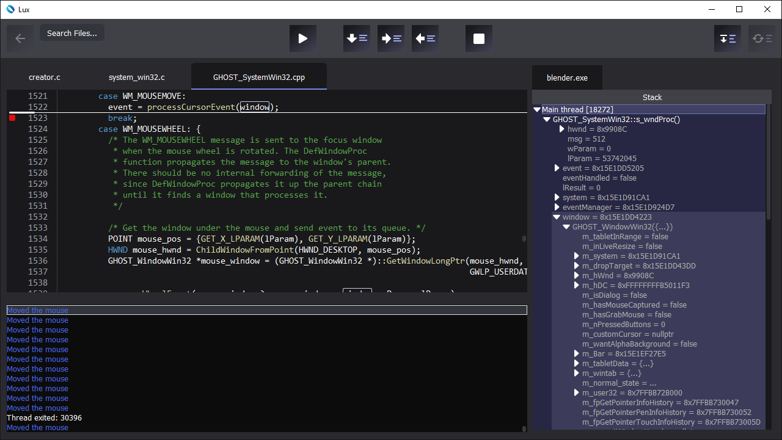Expand the m_user32 member

(576, 393)
